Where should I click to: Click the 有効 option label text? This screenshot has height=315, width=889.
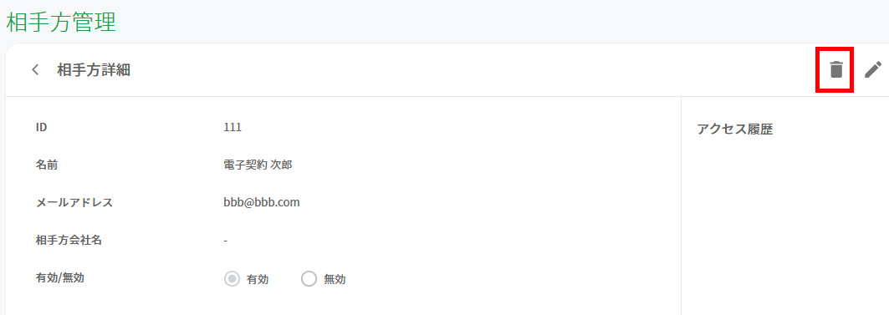[258, 279]
